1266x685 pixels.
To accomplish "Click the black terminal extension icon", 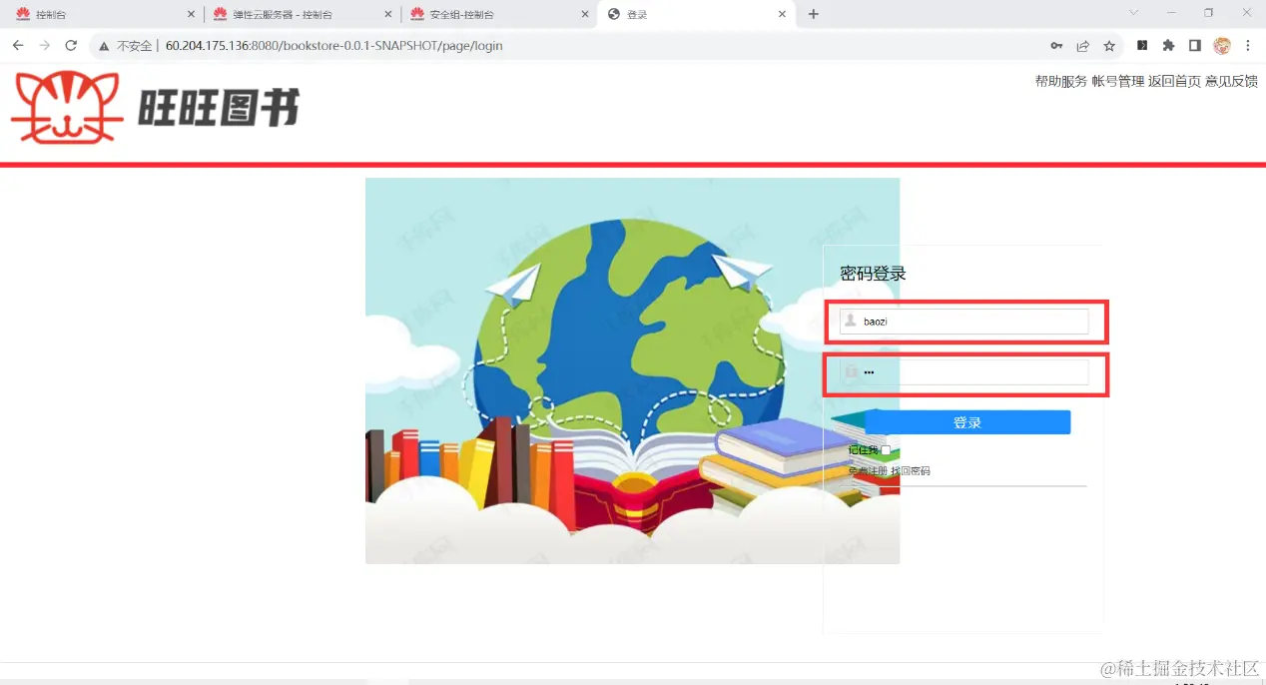I will [x=1142, y=46].
